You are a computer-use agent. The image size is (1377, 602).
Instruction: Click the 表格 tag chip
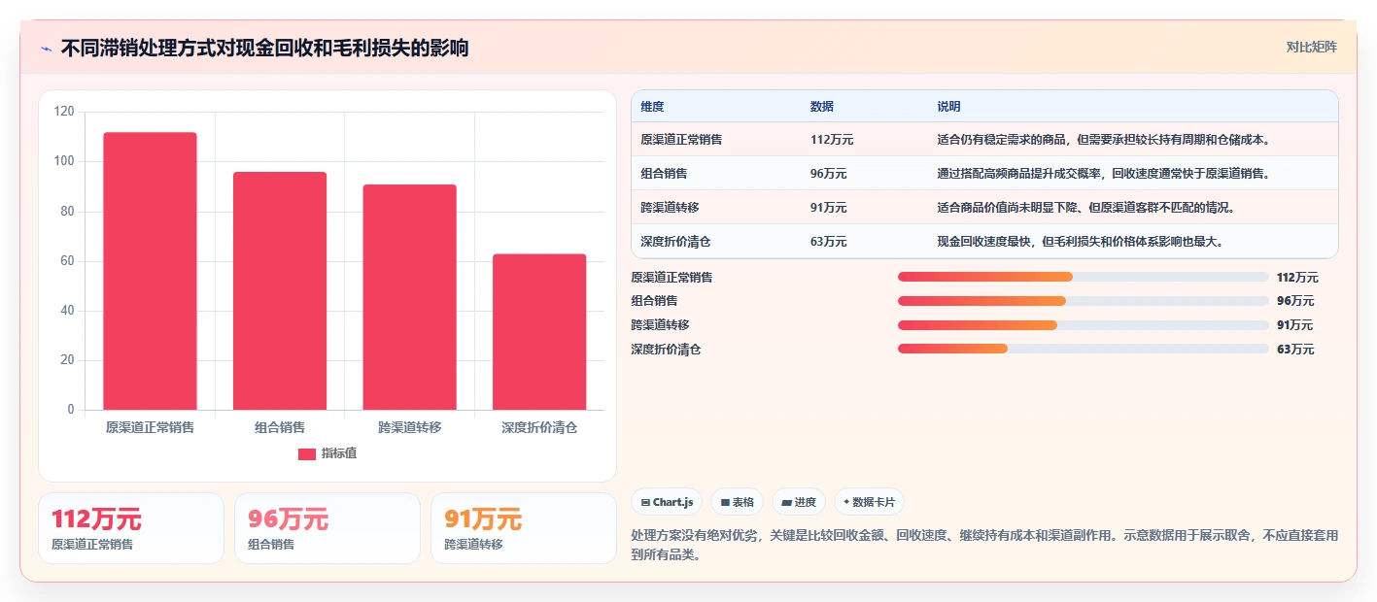738,502
